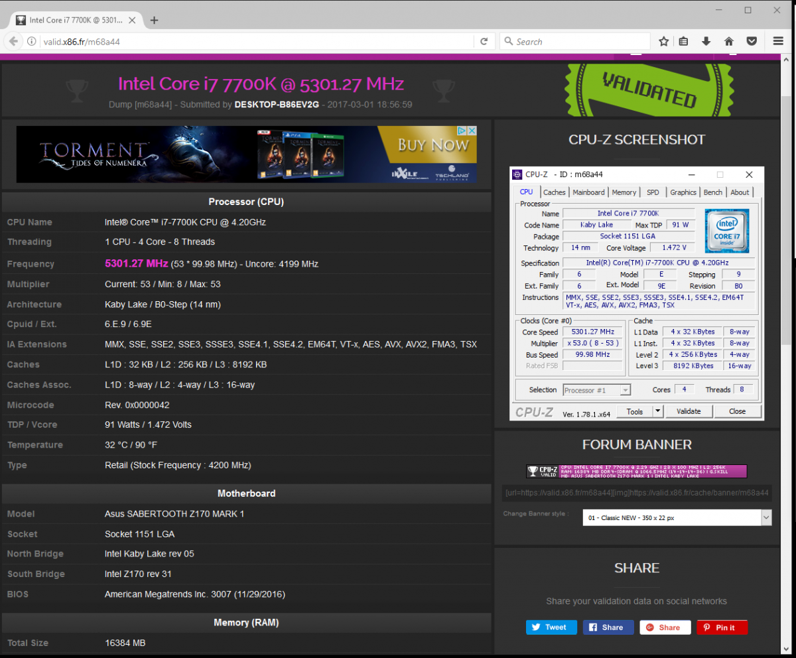796x658 pixels.
Task: Close the Intel Core i7 7700K tab
Action: (133, 20)
